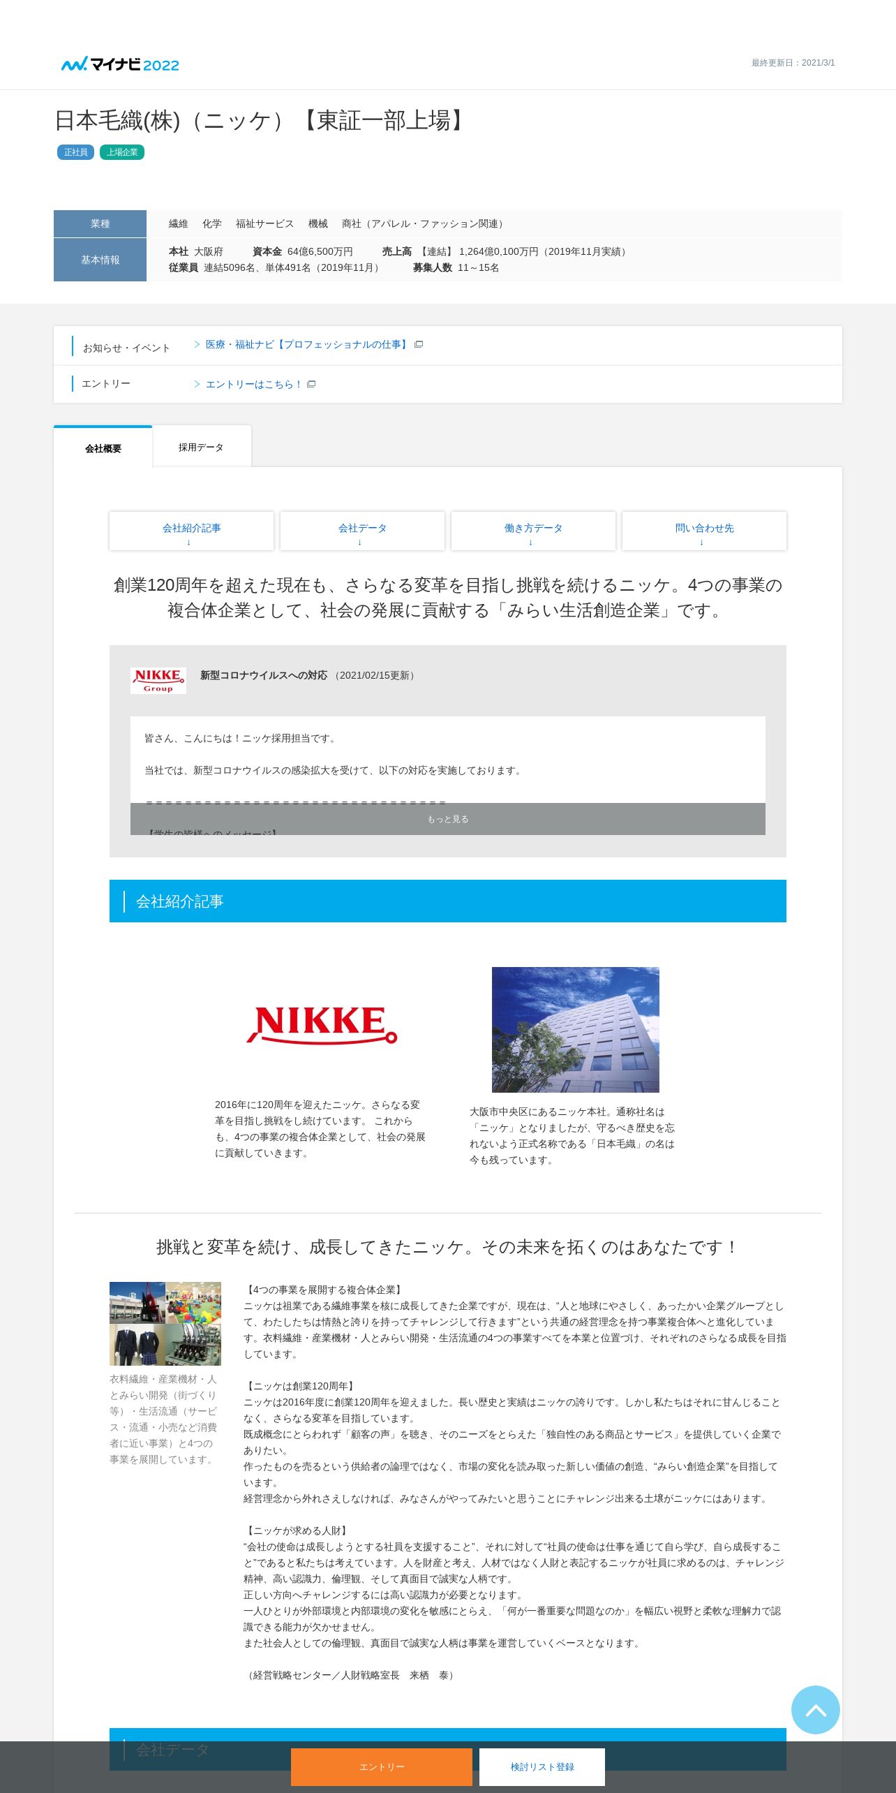The height and width of the screenshot is (1793, 896).
Task: Expand the notice with もっと見る
Action: (x=448, y=819)
